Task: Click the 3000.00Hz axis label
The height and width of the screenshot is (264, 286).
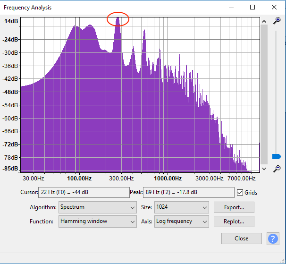Action: pyautogui.click(x=210, y=179)
